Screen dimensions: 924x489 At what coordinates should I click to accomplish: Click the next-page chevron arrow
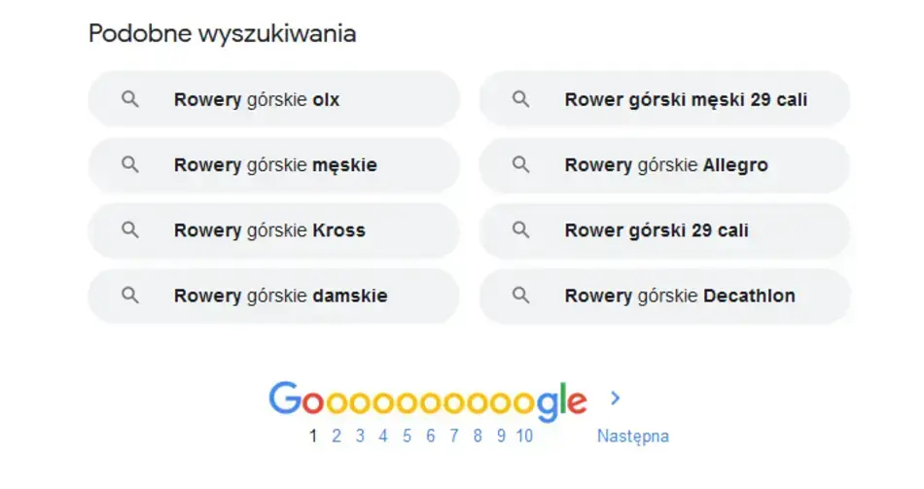pos(615,398)
